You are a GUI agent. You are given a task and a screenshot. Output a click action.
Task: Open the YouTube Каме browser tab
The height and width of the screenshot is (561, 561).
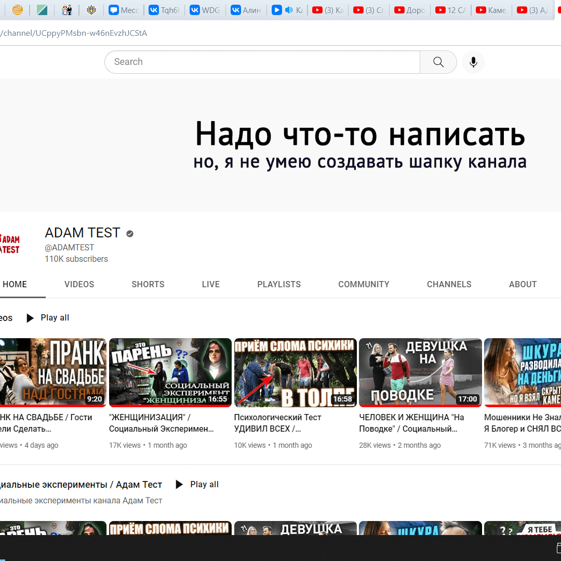point(491,10)
